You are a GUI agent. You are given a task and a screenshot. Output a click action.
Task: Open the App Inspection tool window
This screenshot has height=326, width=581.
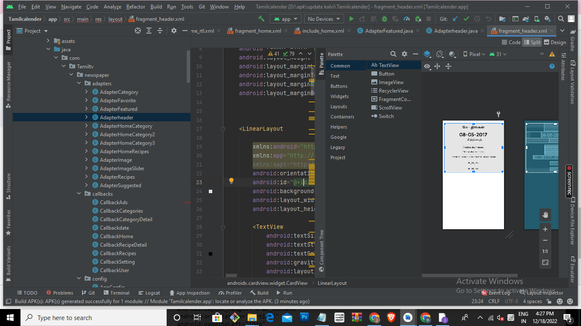point(189,293)
